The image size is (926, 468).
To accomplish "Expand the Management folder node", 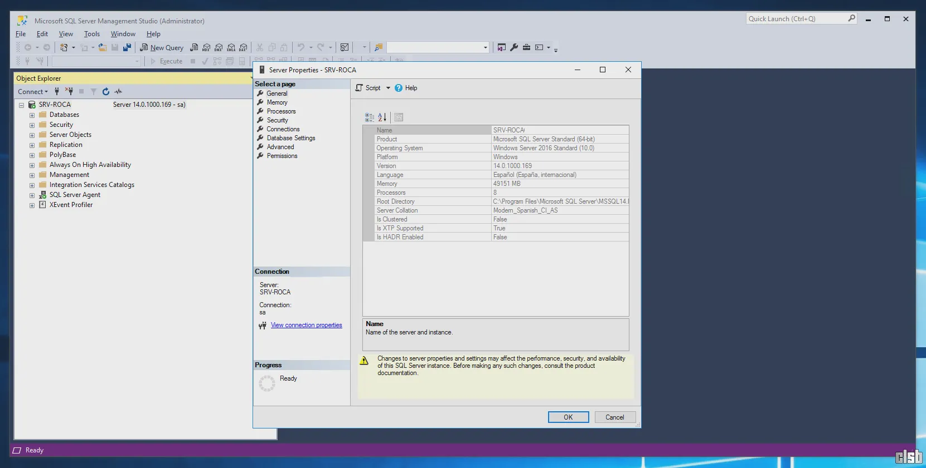I will pos(32,175).
